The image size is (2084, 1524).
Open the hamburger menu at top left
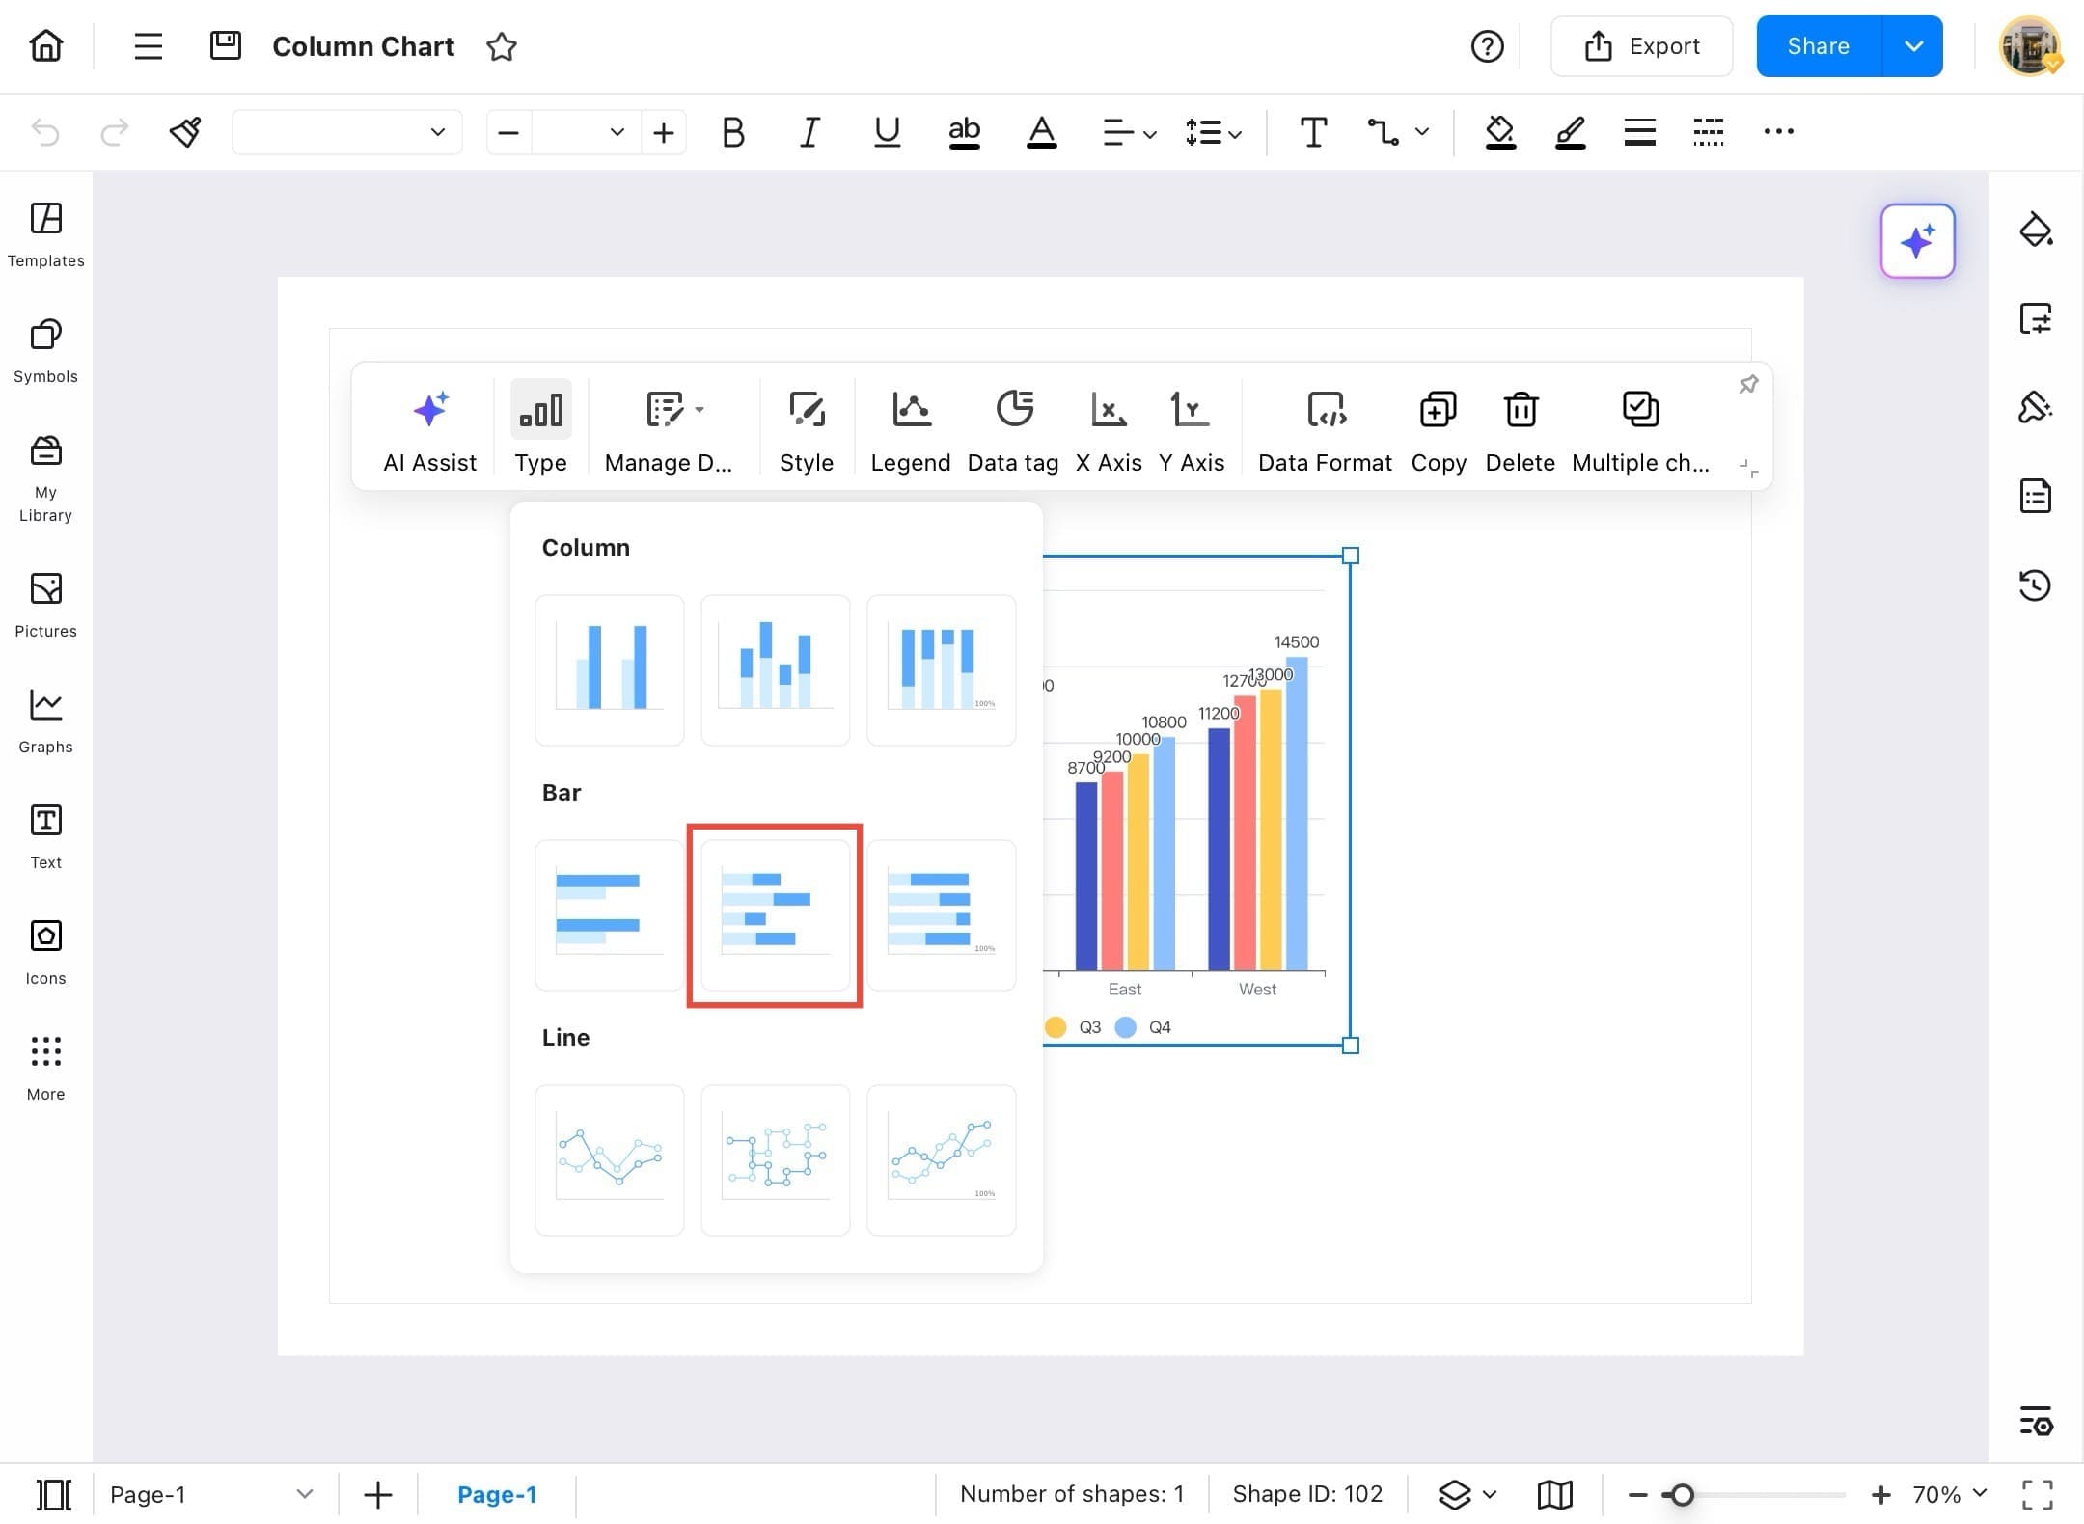(x=148, y=45)
